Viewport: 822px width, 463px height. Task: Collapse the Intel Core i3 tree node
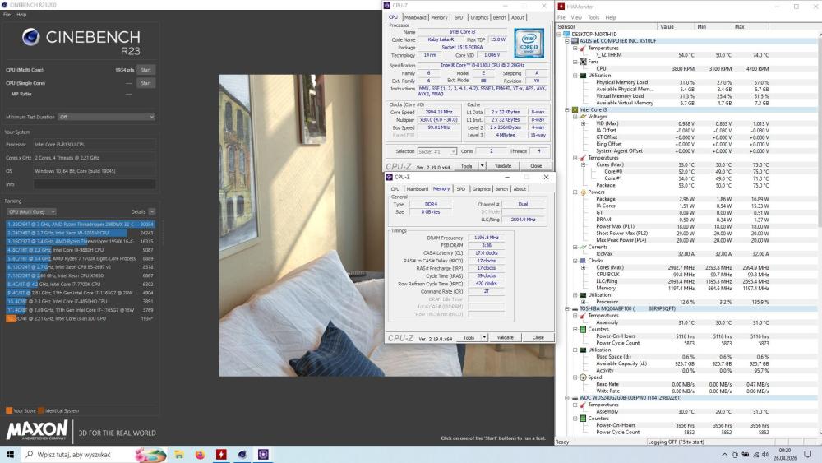tap(567, 110)
